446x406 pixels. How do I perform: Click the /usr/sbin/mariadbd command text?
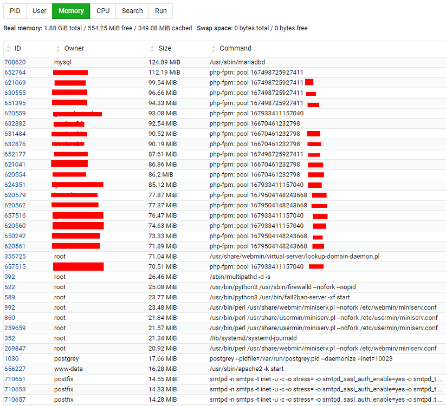(237, 62)
